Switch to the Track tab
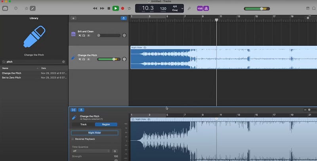Image resolution: width=317 pixels, height=161 pixels. pos(84,124)
